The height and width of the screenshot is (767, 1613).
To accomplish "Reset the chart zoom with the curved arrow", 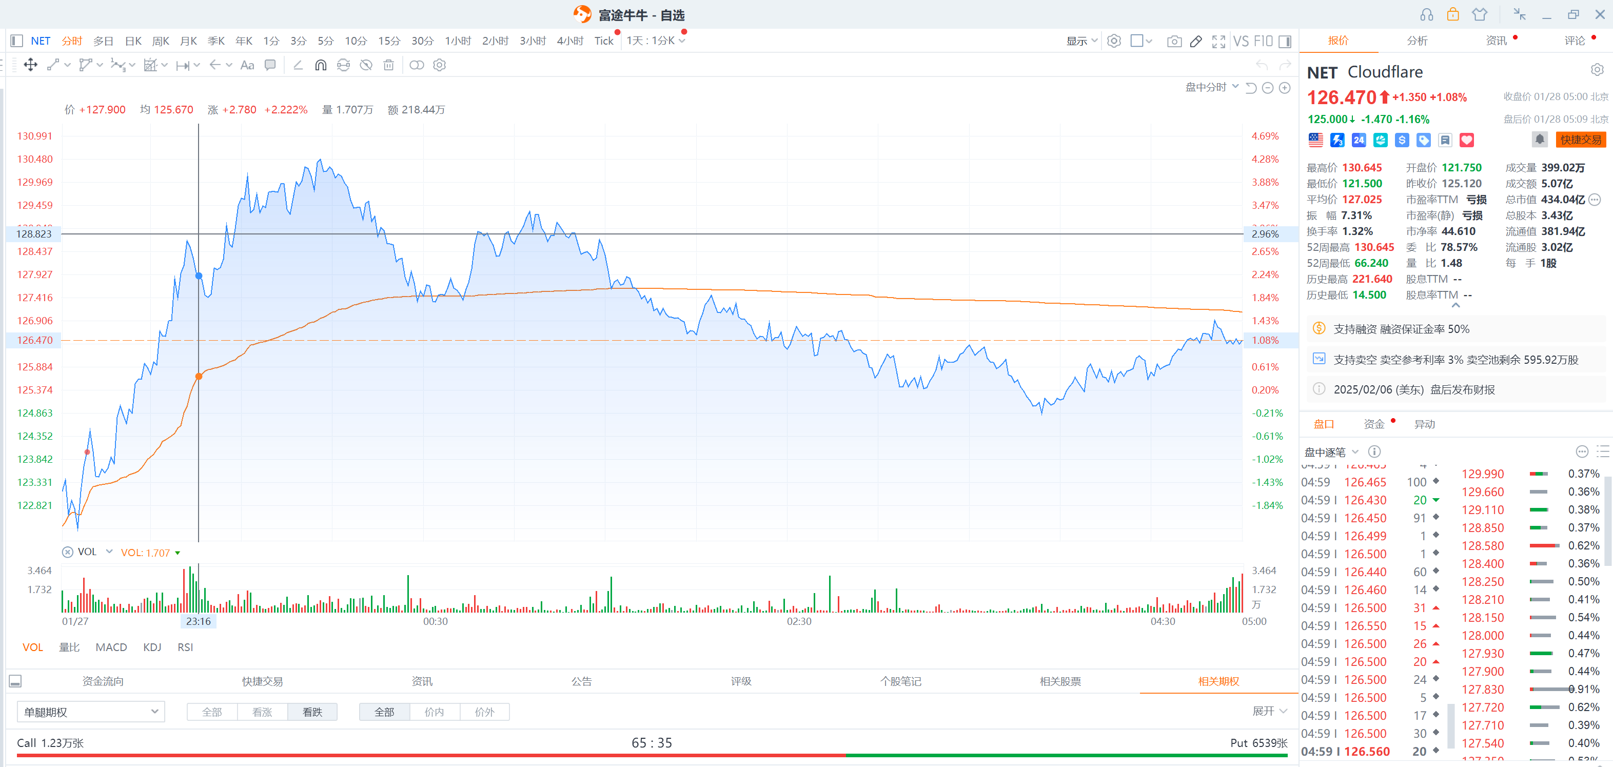I will [1251, 88].
